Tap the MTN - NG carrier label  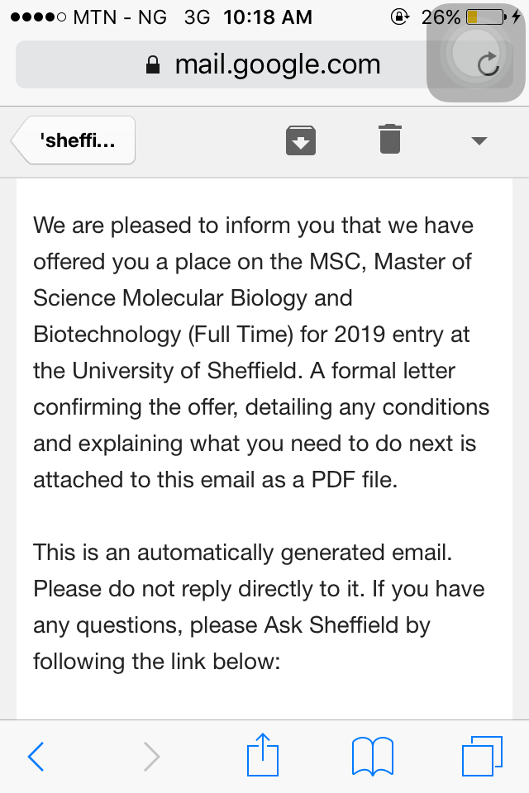pyautogui.click(x=120, y=17)
